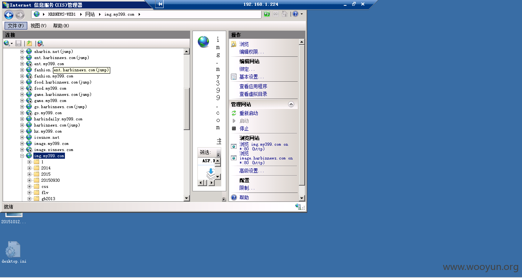Image resolution: width=522 pixels, height=278 pixels.
Task: Click the folder icon labeled 1
Action: 36,162
